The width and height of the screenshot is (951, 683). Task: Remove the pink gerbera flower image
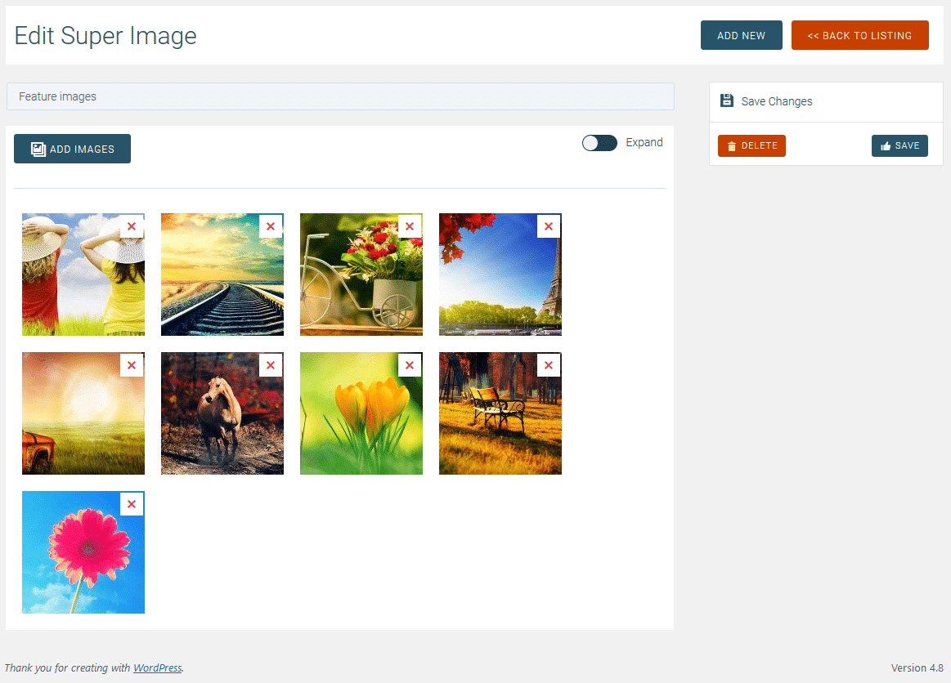pos(132,504)
